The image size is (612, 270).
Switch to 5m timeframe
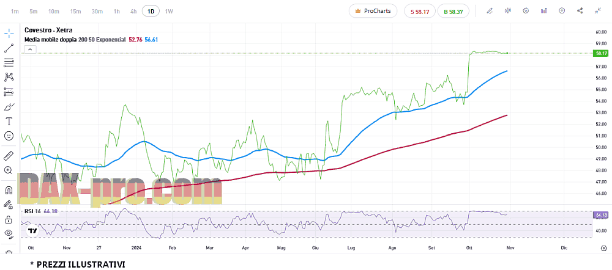33,11
